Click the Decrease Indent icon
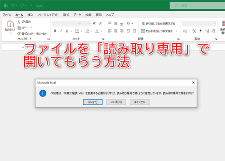 pos(128,31)
